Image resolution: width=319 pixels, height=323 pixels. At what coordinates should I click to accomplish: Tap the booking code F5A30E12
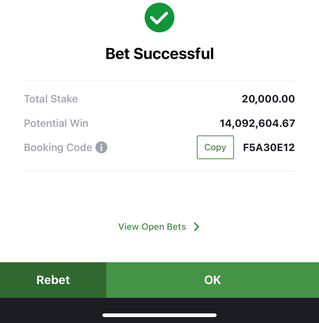[x=269, y=148]
